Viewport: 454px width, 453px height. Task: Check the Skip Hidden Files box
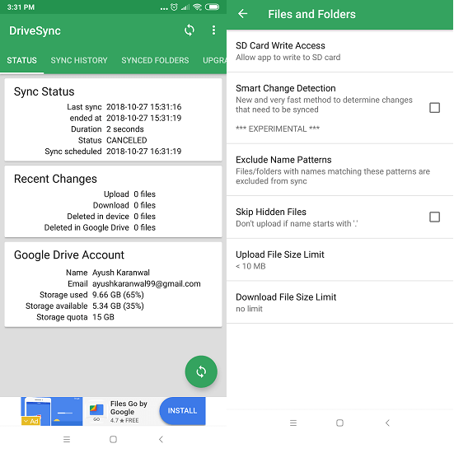(x=434, y=217)
